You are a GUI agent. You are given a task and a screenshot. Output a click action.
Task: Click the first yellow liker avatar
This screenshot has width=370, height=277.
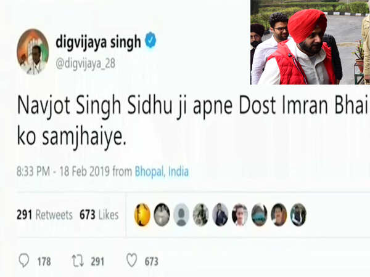[x=142, y=215]
